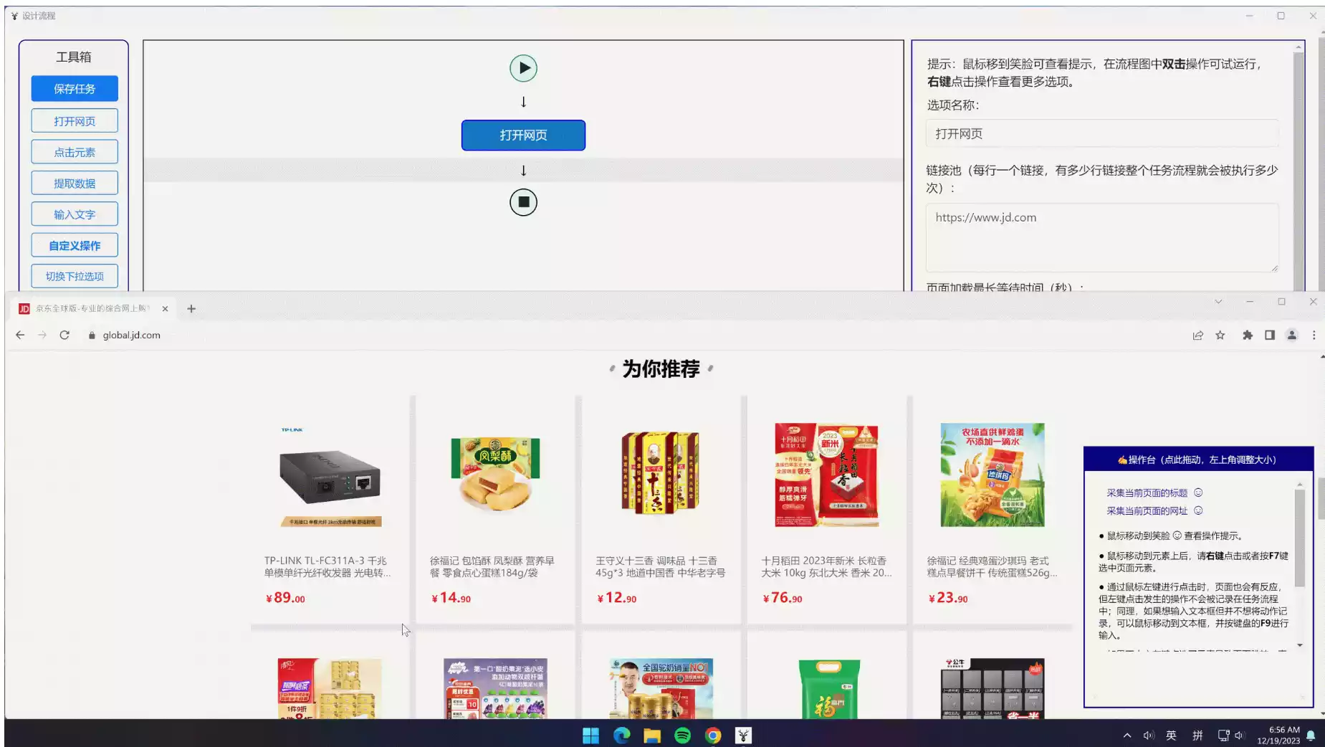Open Spotify from the taskbar
This screenshot has height=747, width=1325.
[x=682, y=736]
